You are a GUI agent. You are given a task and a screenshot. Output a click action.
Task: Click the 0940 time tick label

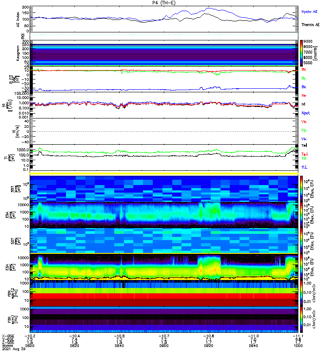click(253, 346)
